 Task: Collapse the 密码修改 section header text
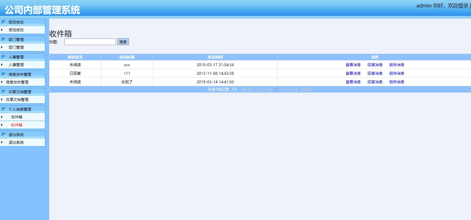(x=16, y=22)
